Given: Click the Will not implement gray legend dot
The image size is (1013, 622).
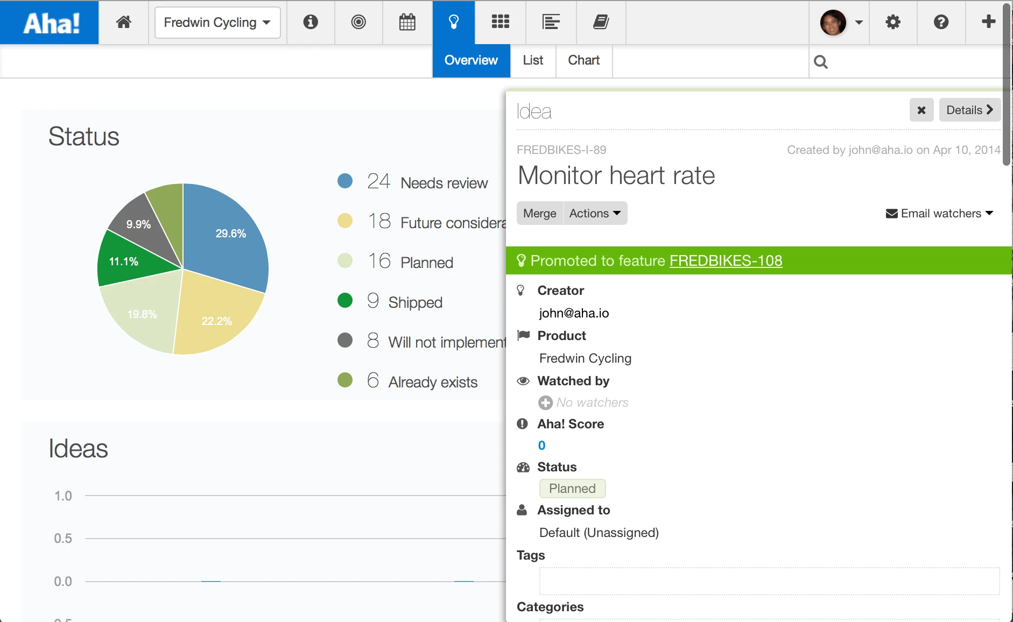Looking at the screenshot, I should (x=345, y=340).
